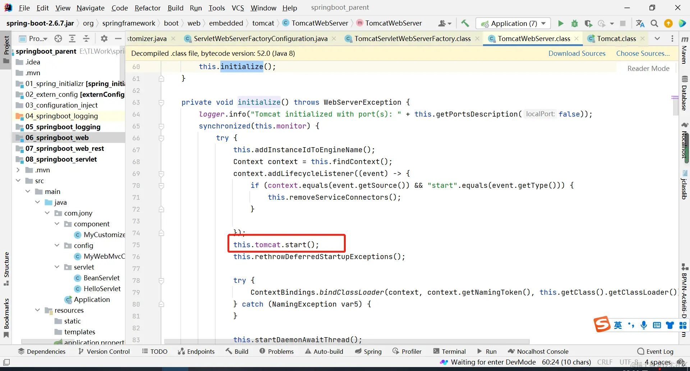Viewport: 690px width, 371px height.
Task: Stop the running process square icon
Action: coord(623,23)
